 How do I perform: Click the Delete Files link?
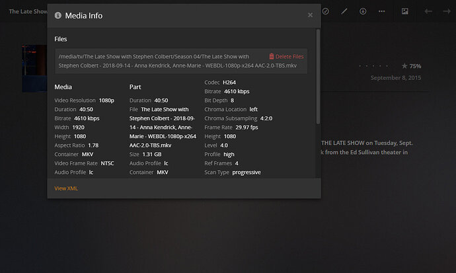coord(286,56)
